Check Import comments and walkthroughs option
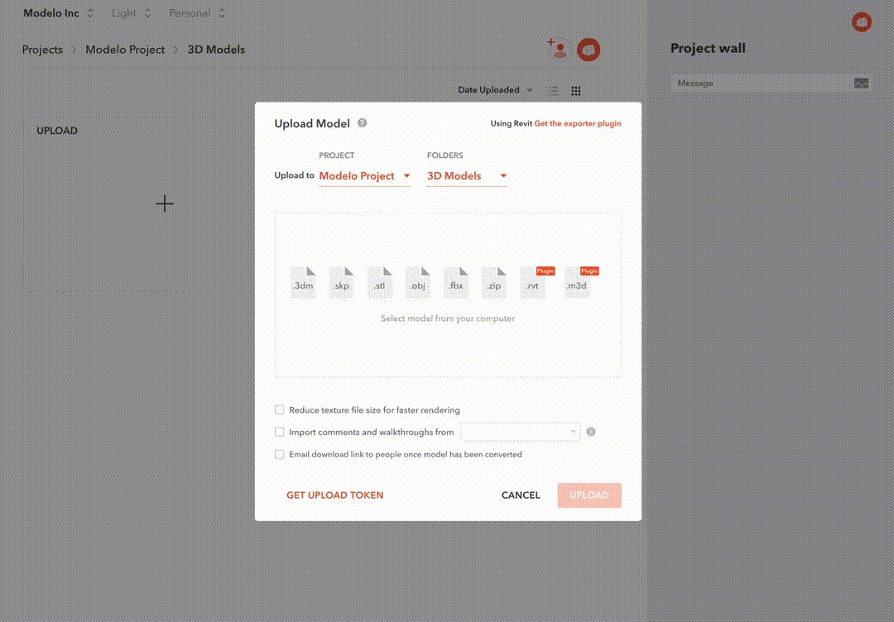 click(280, 432)
